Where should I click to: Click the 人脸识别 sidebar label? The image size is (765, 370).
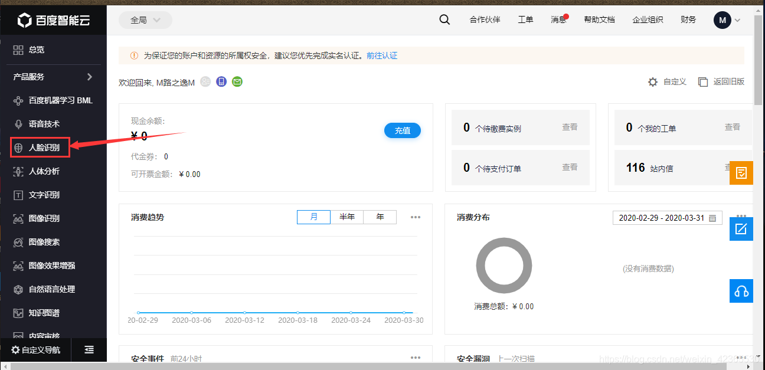click(x=44, y=148)
